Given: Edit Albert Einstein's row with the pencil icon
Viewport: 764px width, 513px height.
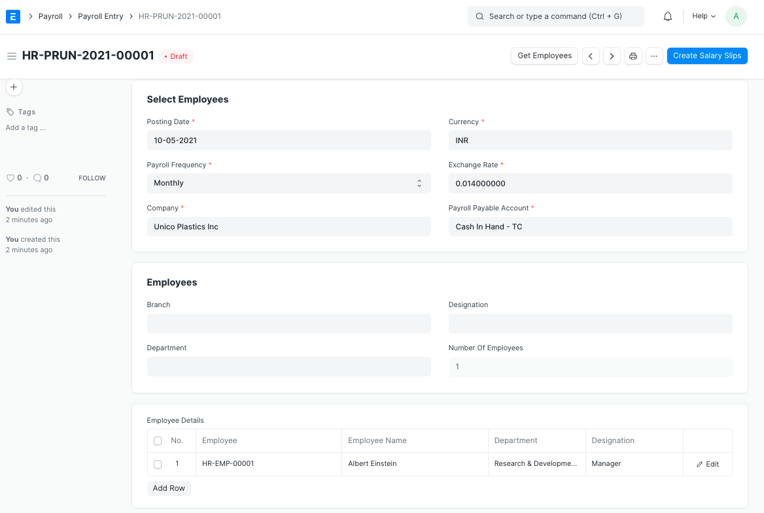Looking at the screenshot, I should coord(707,464).
